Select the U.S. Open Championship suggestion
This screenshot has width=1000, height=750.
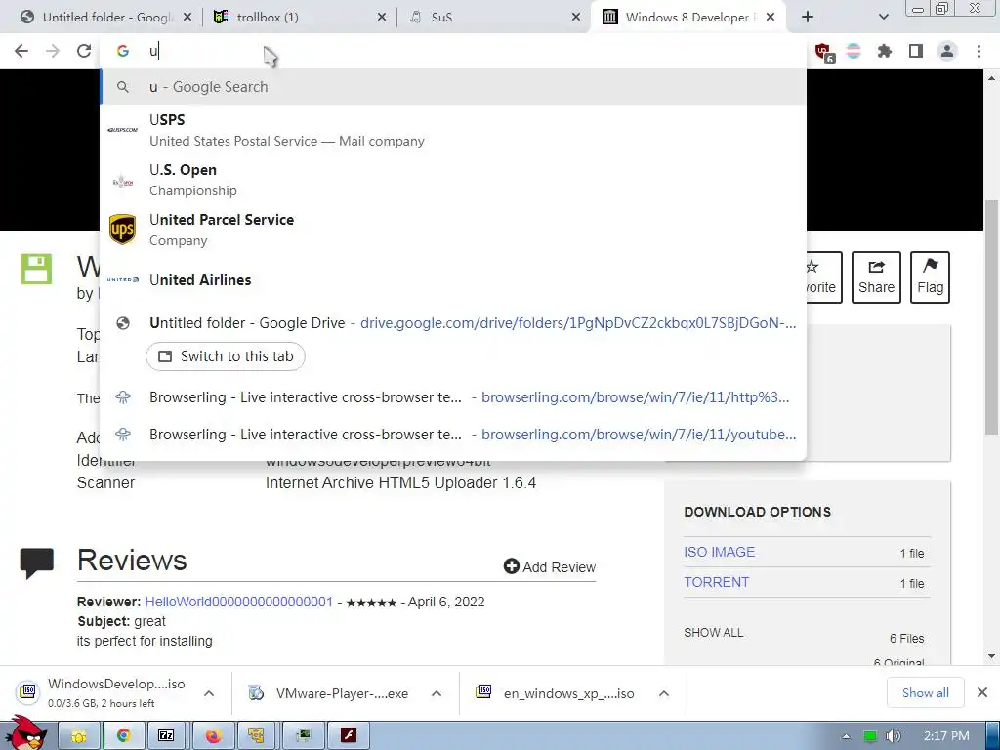(x=453, y=180)
